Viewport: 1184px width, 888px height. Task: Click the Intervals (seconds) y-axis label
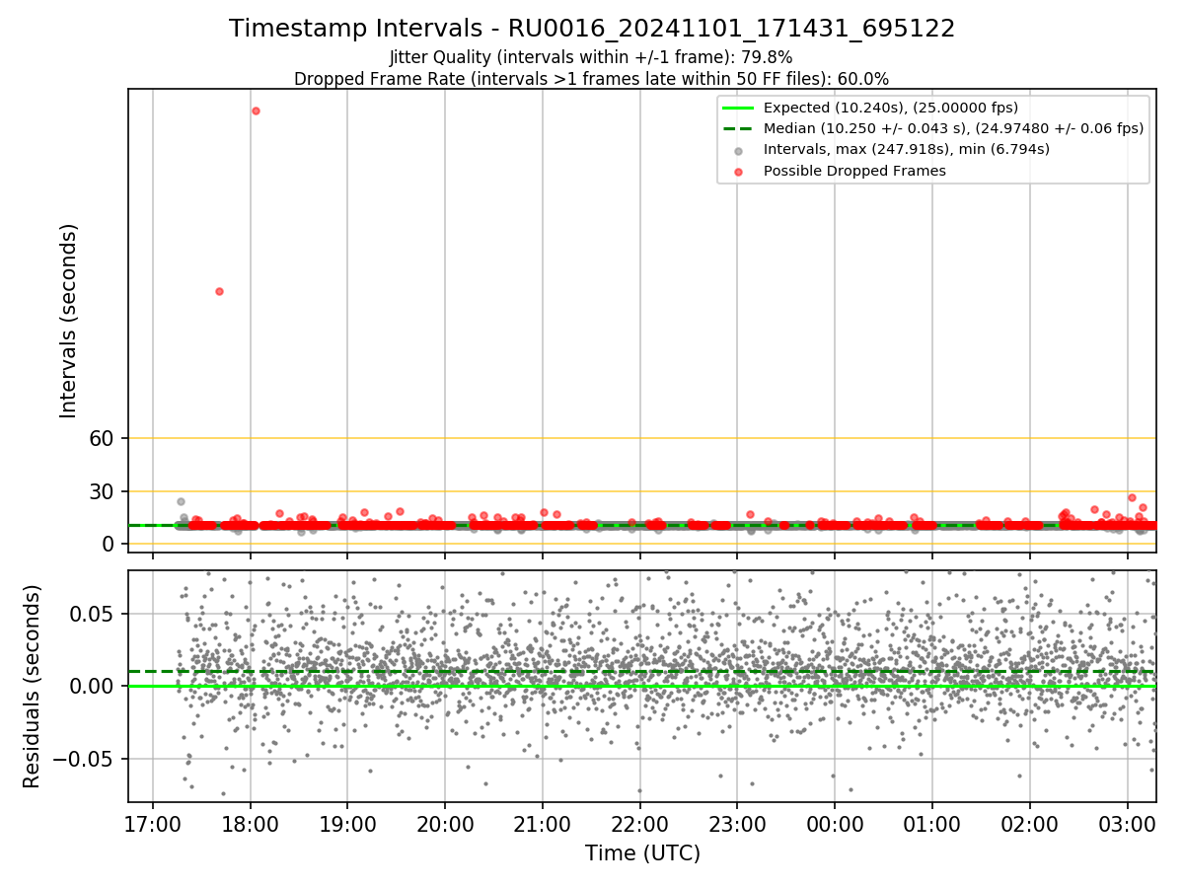68,321
